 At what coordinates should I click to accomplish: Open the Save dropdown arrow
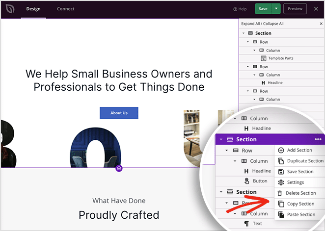click(276, 9)
